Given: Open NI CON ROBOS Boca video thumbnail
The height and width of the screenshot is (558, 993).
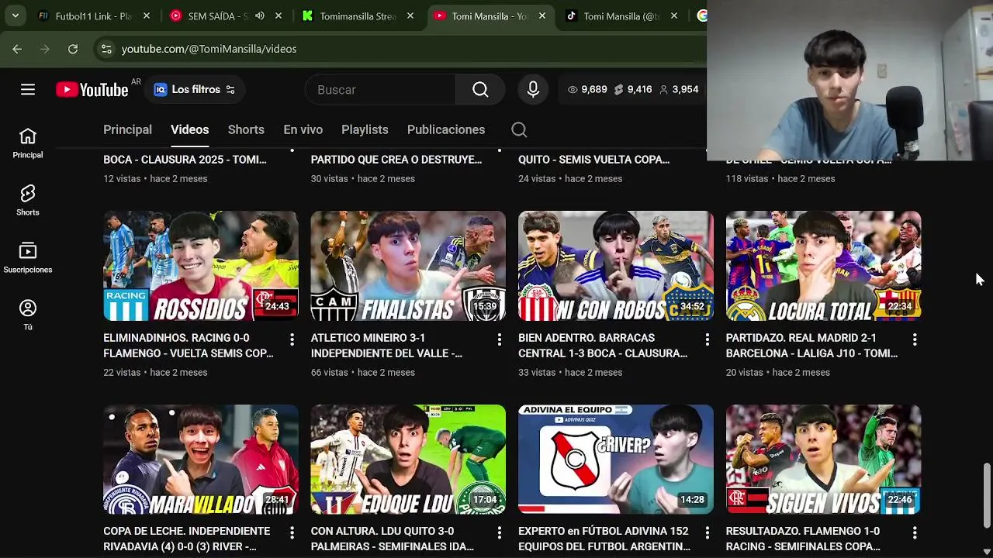Looking at the screenshot, I should click(x=616, y=266).
